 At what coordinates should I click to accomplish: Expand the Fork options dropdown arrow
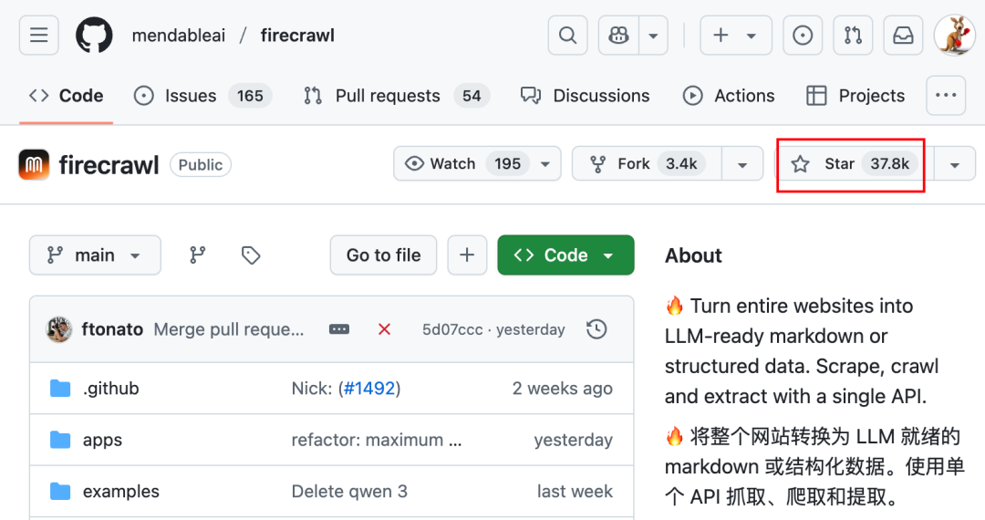[x=742, y=164]
